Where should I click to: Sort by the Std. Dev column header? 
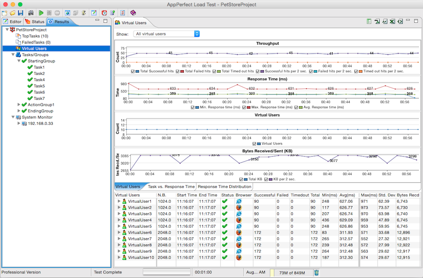tap(387, 195)
